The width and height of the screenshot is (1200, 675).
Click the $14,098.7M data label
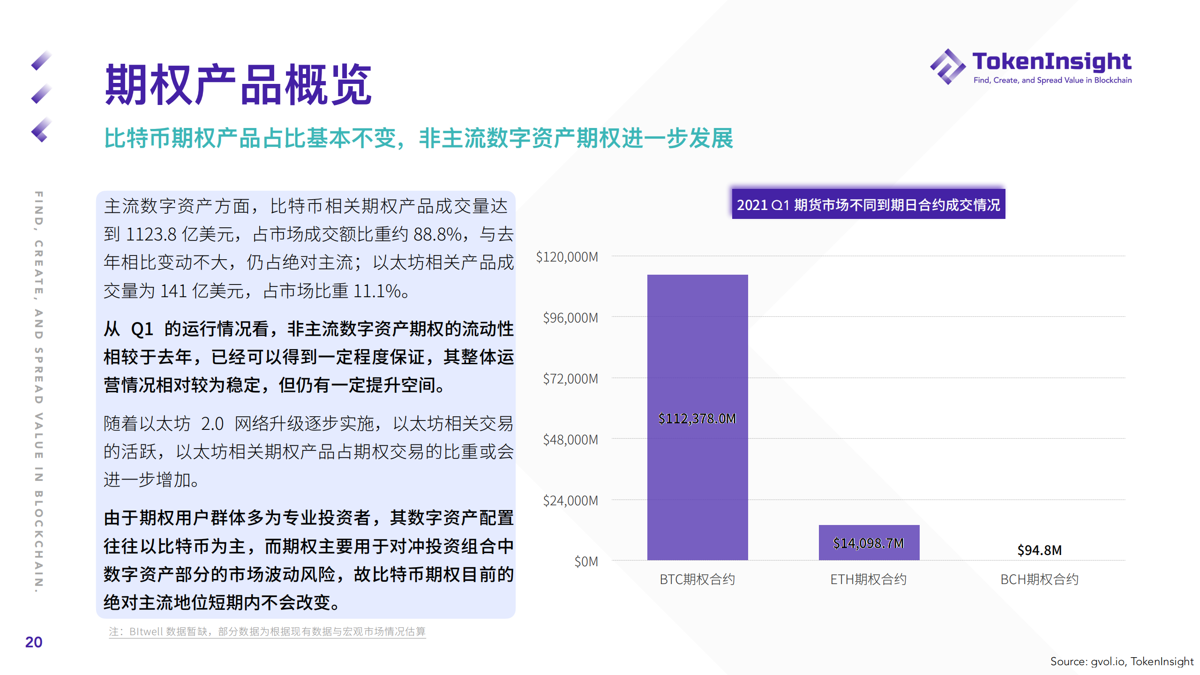[869, 543]
